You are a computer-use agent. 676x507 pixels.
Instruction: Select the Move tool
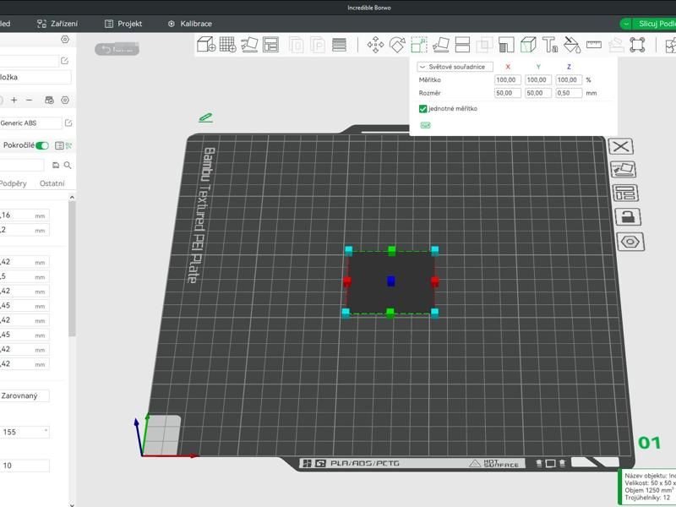click(375, 45)
